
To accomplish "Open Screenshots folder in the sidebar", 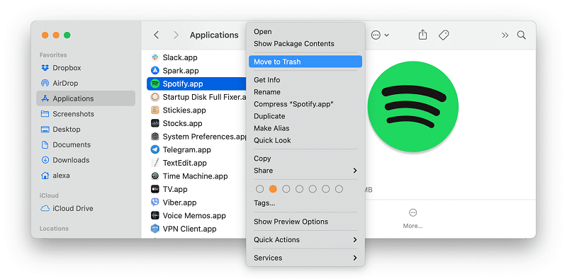I will (86, 114).
